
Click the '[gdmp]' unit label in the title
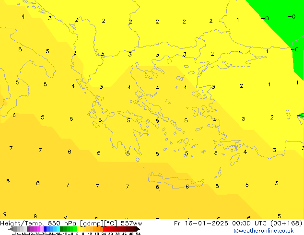point(92,223)
